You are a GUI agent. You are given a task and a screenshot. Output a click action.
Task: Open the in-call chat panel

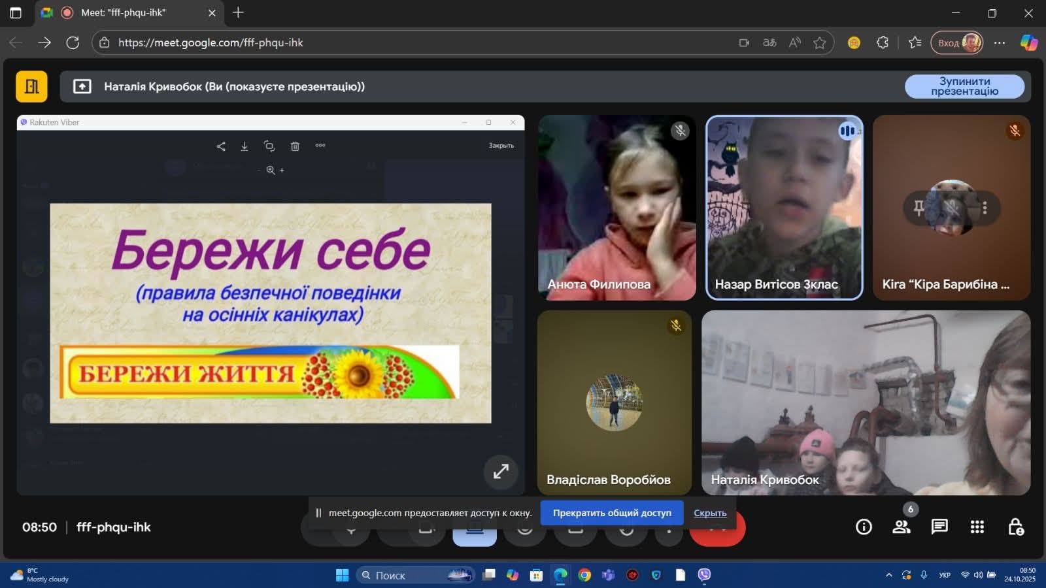click(939, 527)
